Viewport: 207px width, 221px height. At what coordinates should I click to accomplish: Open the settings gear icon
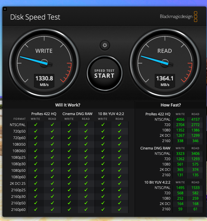tap(105, 45)
